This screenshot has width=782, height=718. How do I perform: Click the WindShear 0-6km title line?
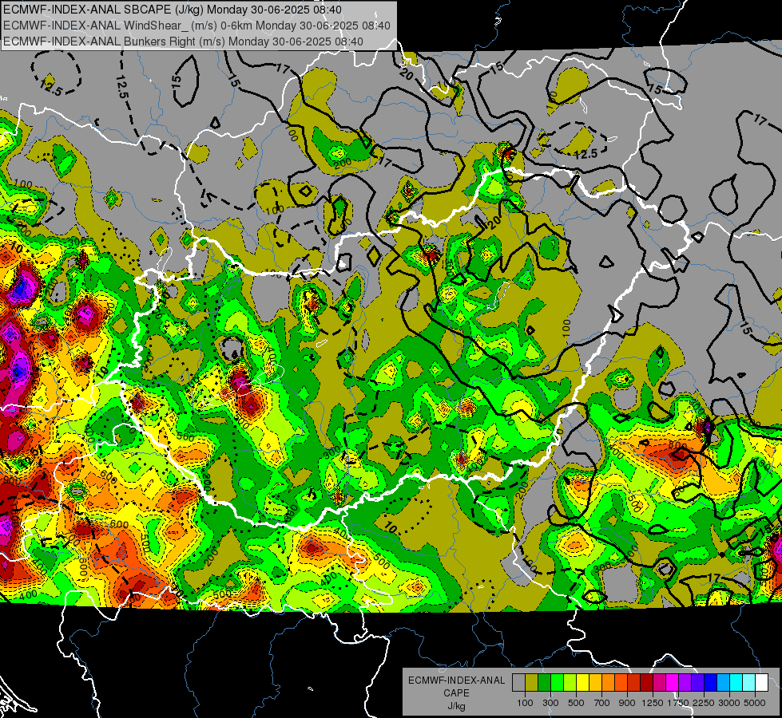[x=196, y=26]
